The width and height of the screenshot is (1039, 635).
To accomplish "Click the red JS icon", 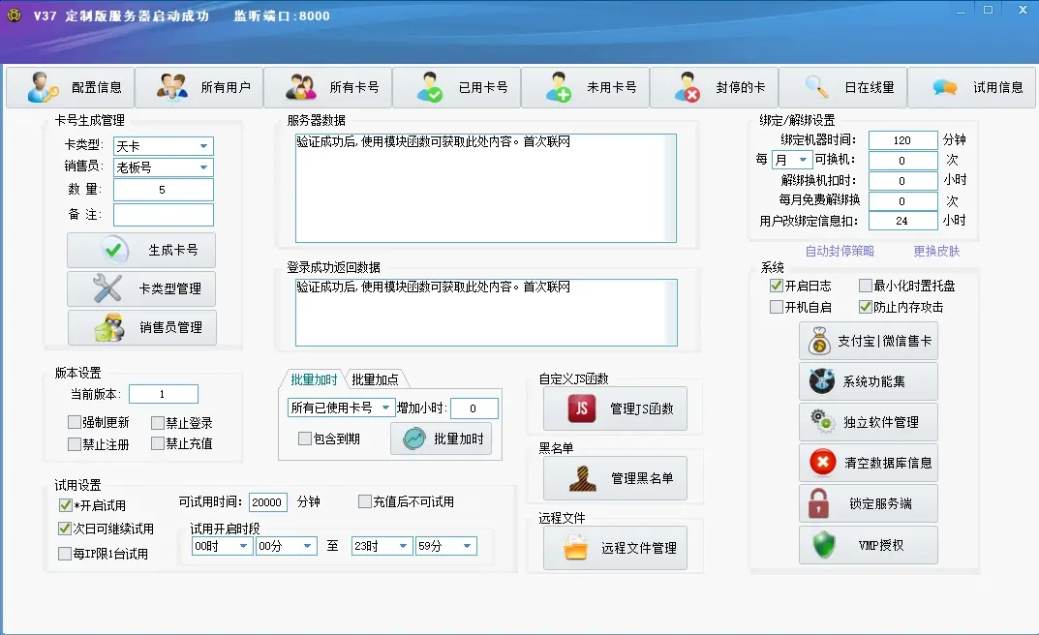I will coord(582,408).
